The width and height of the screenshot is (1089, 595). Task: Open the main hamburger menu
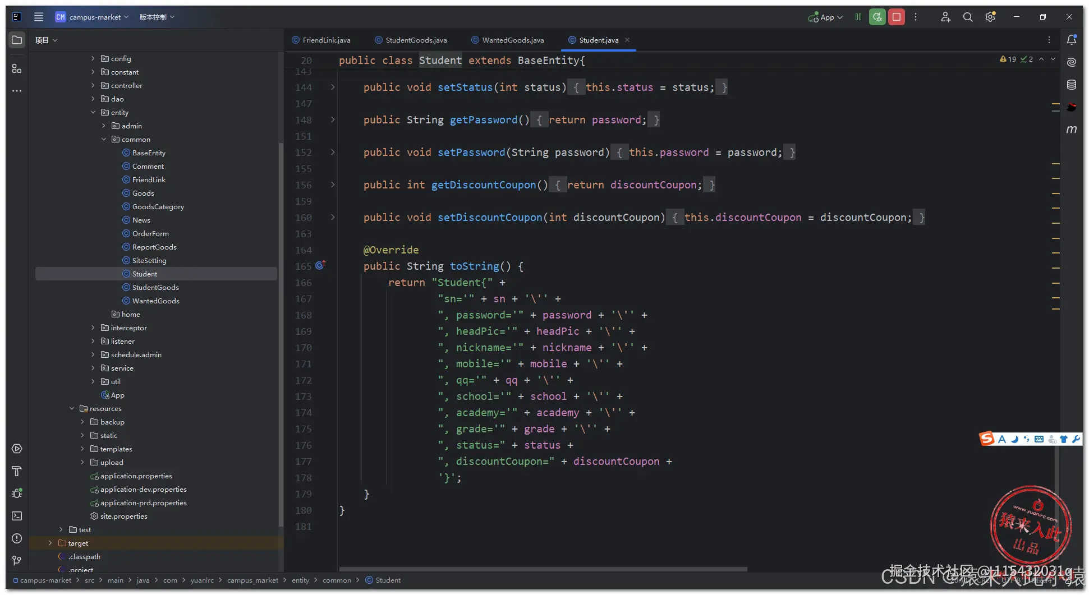point(39,17)
